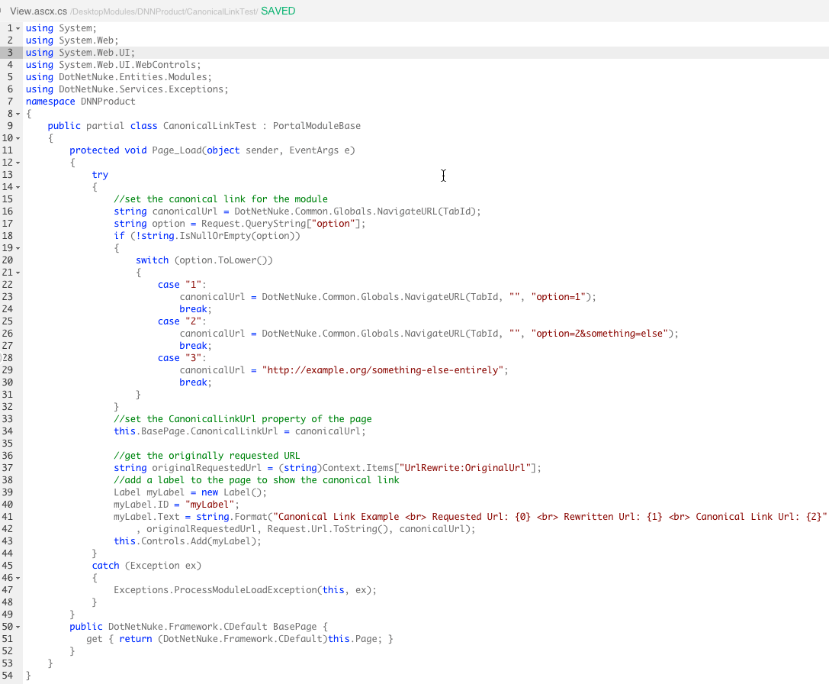Click the "UrlRewrite:OriginalUrl" string literal
The width and height of the screenshot is (829, 684).
tap(464, 467)
